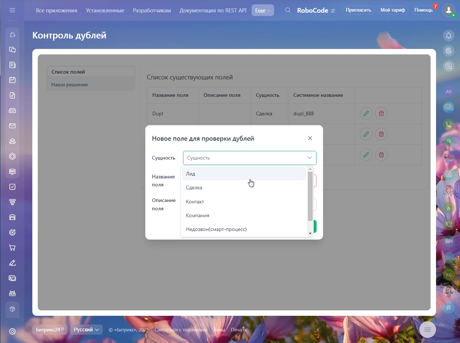
Task: Open the tasks checkmark icon in left sidebar
Action: point(12,187)
